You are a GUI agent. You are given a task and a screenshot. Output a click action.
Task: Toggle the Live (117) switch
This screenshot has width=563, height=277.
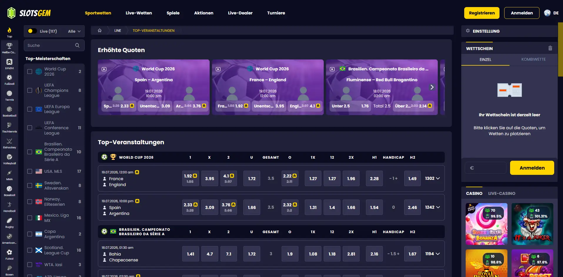tap(32, 31)
